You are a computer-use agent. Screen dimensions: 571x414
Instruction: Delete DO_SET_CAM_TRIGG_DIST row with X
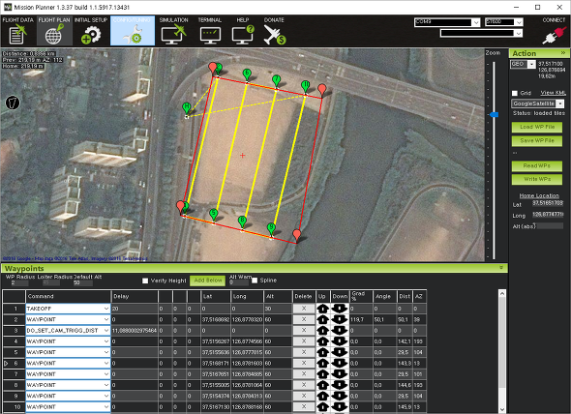click(304, 331)
